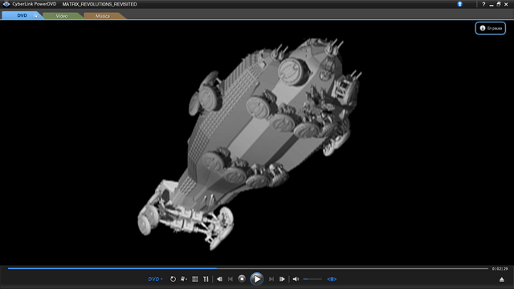Screen dimensions: 514x289
Task: Switch to the DVD tab
Action: [x=22, y=15]
